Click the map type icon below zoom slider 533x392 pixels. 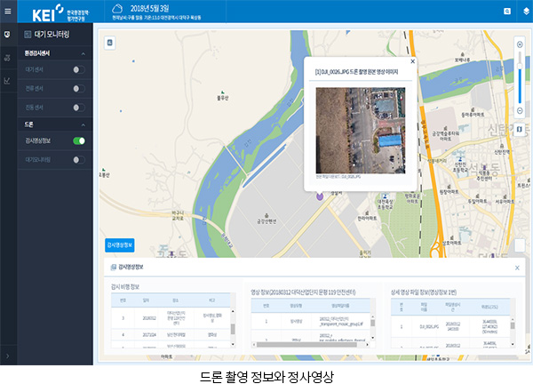pyautogui.click(x=520, y=129)
